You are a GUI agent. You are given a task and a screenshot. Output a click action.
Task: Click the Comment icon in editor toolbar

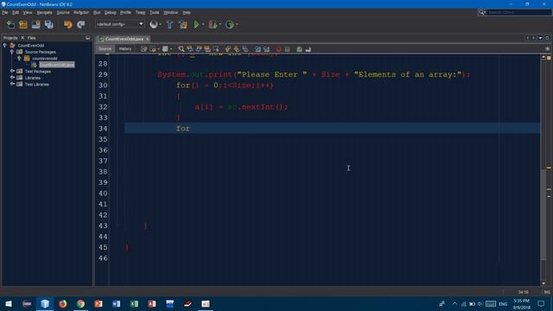tap(300, 49)
